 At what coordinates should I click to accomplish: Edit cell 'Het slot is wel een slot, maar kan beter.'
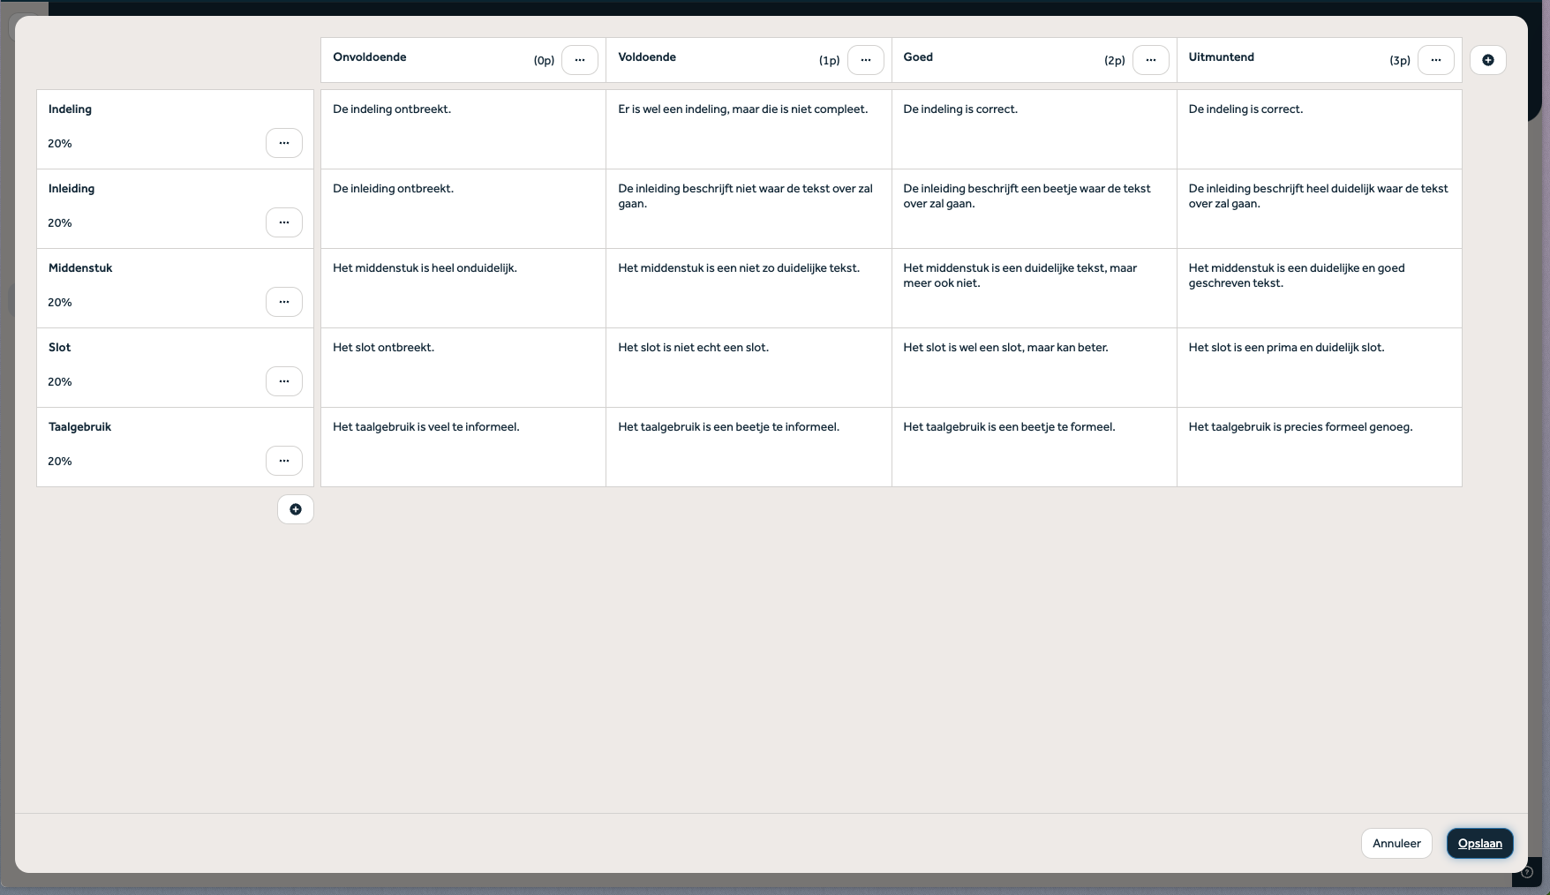click(1034, 368)
